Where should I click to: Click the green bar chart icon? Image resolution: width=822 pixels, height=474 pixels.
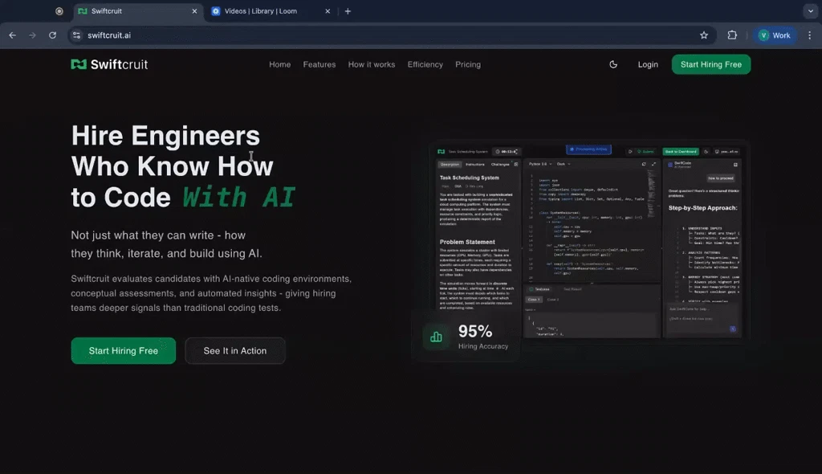436,337
